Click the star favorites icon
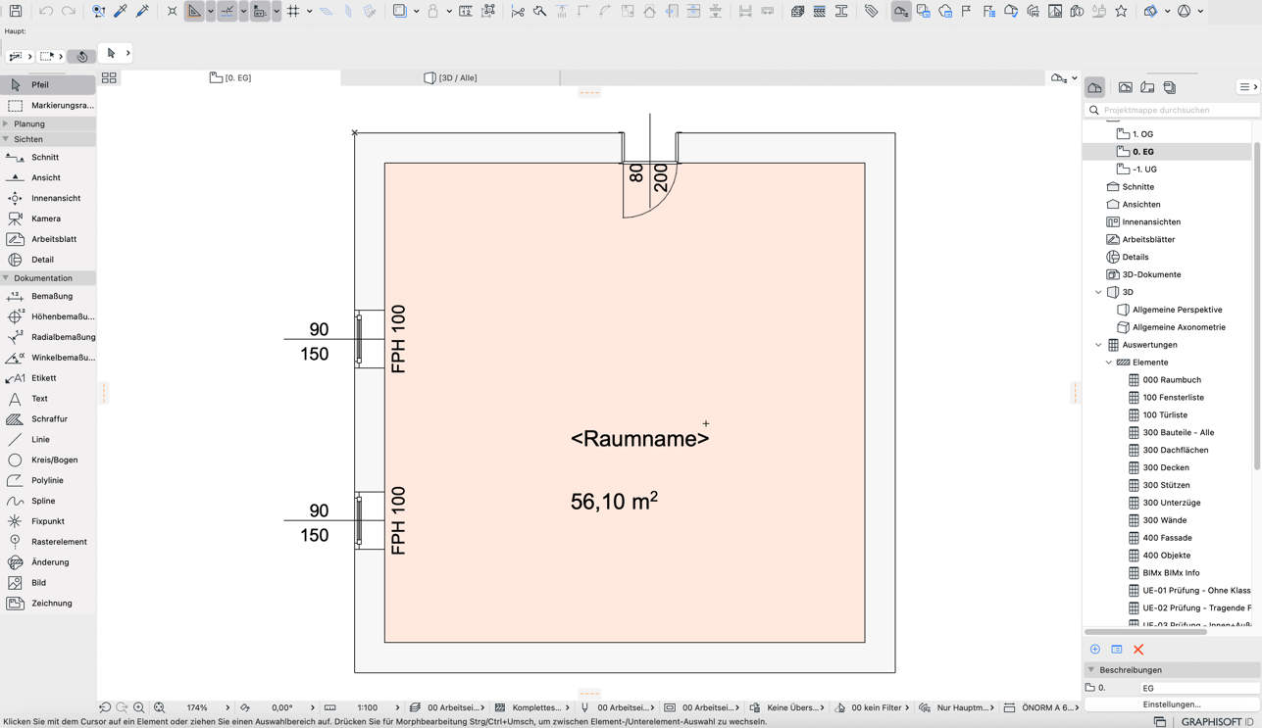1262x728 pixels. coord(1121,12)
